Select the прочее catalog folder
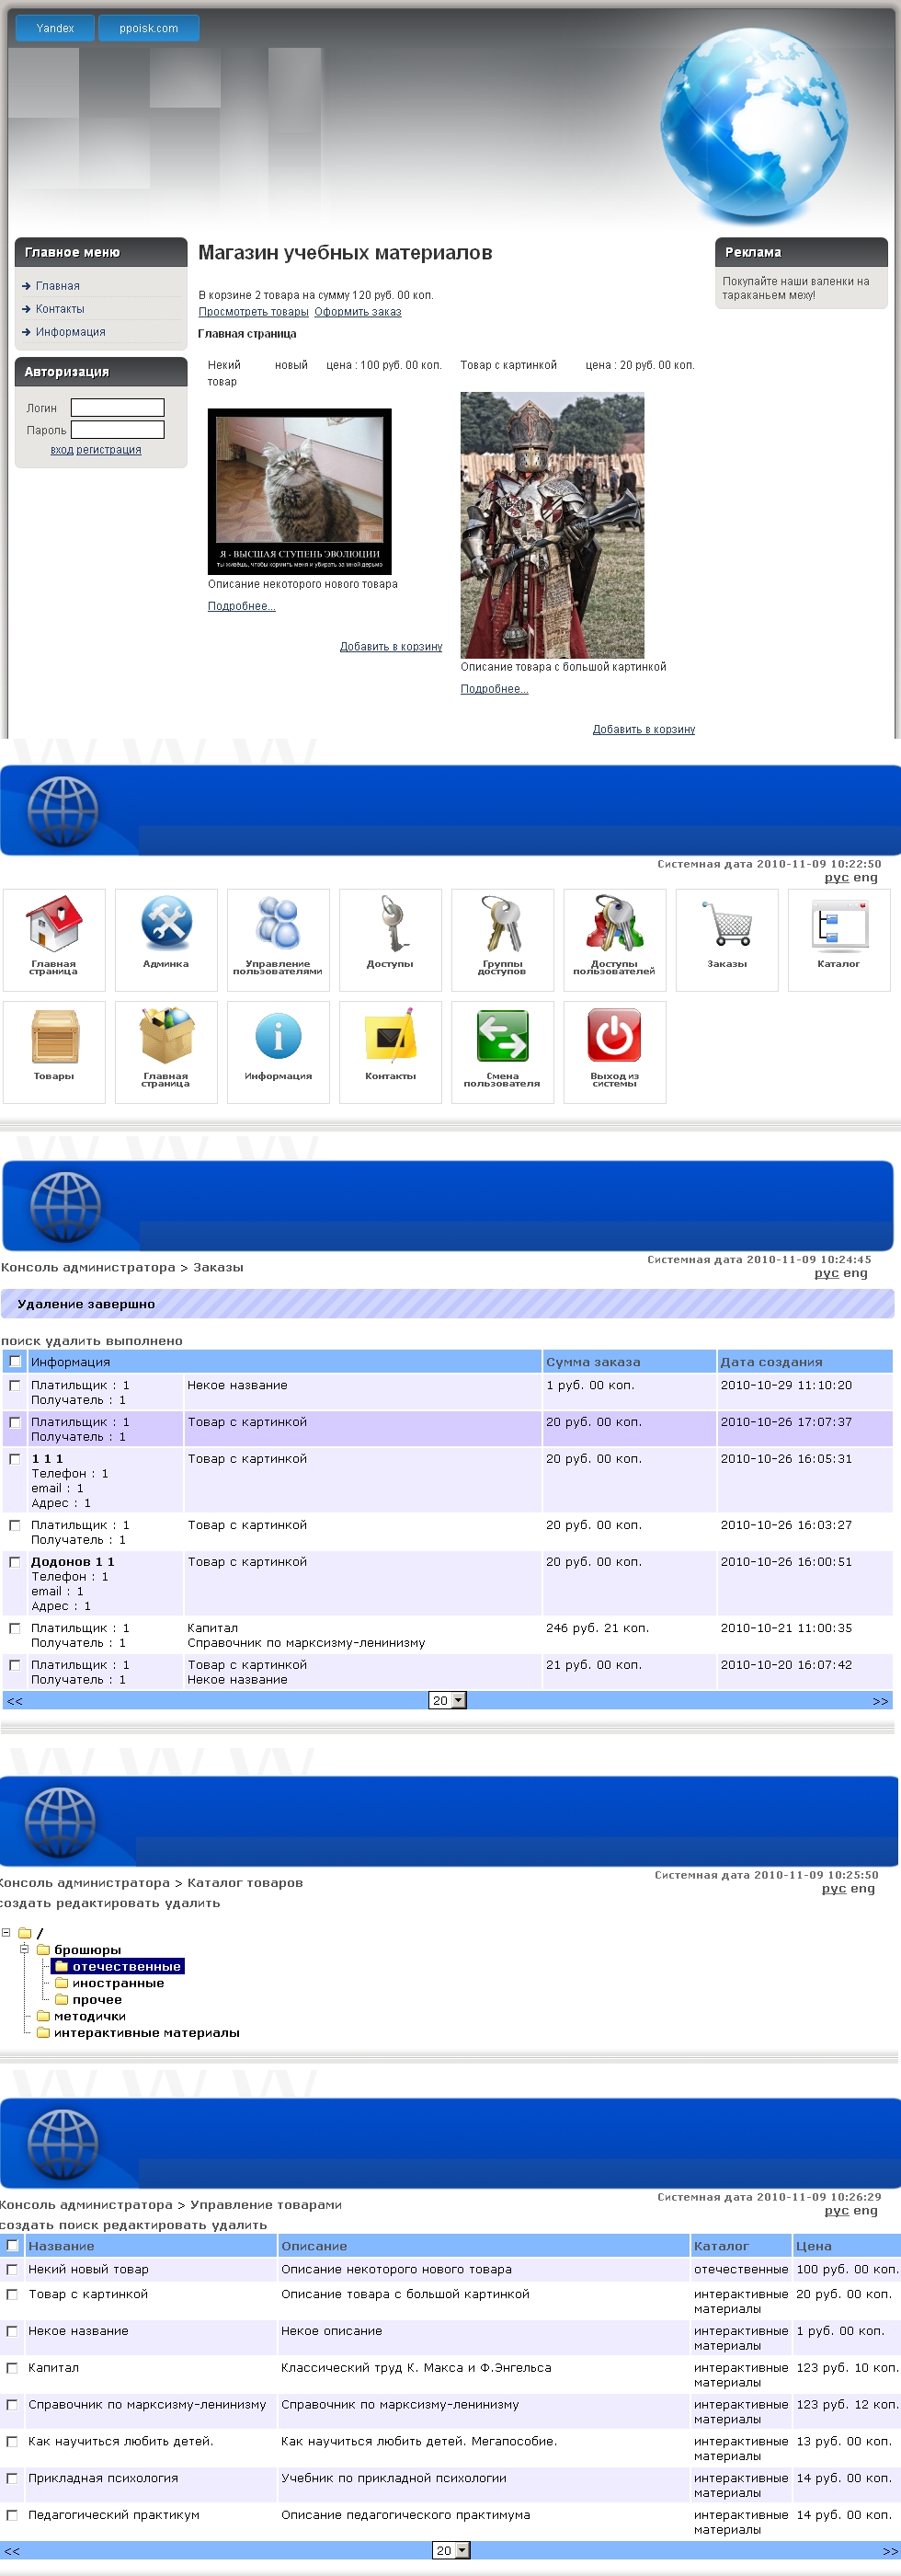 (x=97, y=1999)
